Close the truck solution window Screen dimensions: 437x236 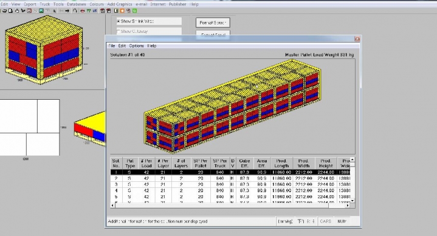[x=357, y=39]
